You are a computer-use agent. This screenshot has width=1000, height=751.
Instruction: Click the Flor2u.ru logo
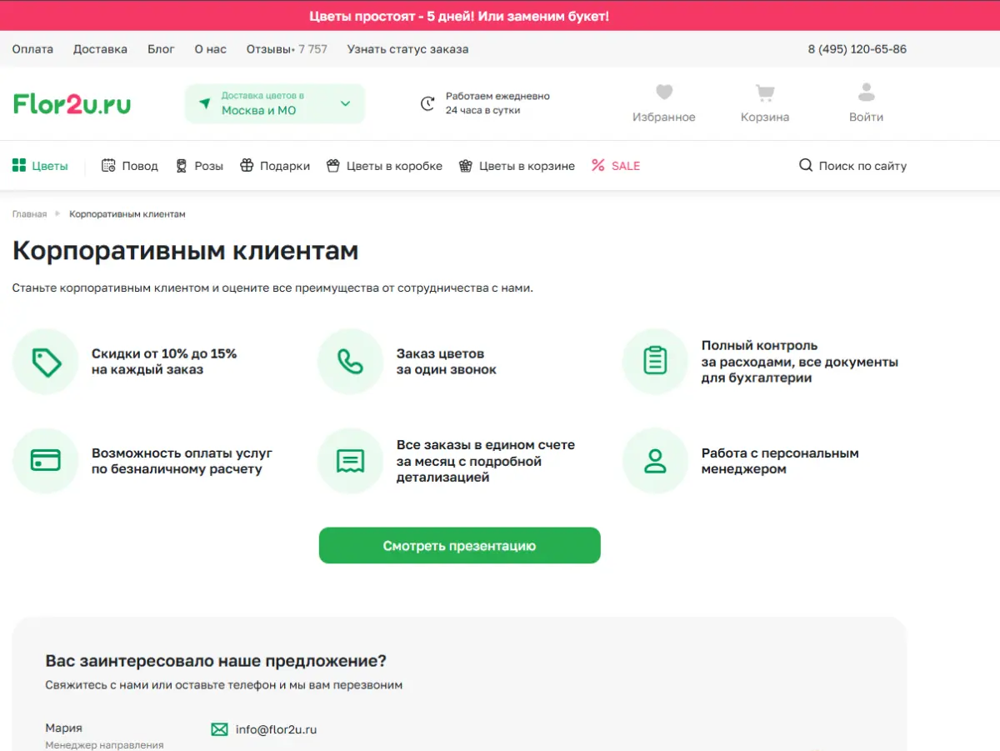(72, 104)
